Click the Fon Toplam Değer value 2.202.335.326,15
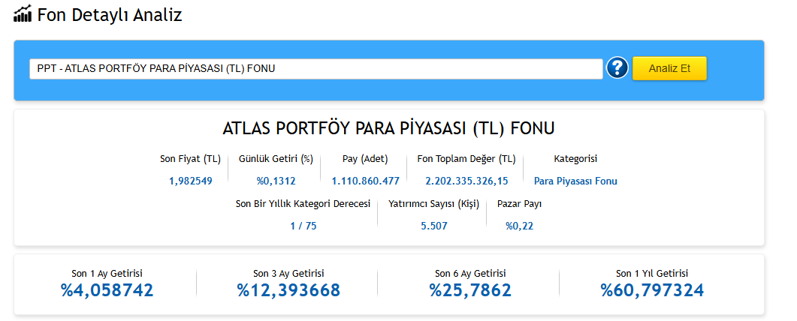This screenshot has width=797, height=321. point(466,181)
